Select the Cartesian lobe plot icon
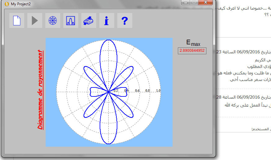271x160 pixels. pos(71,21)
